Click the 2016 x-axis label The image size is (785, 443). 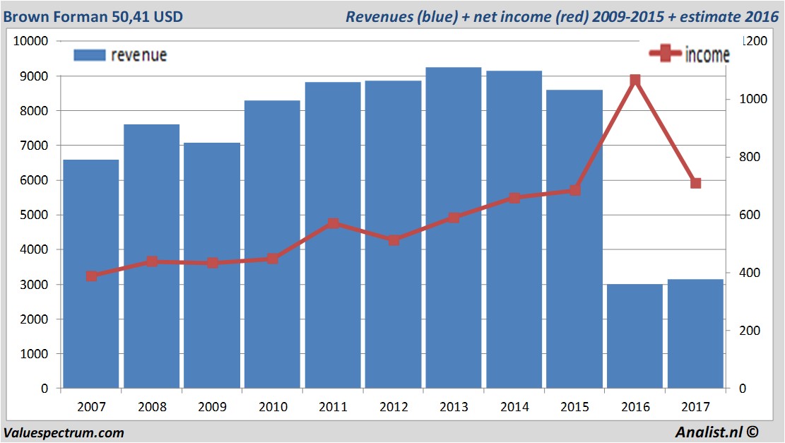pyautogui.click(x=635, y=406)
